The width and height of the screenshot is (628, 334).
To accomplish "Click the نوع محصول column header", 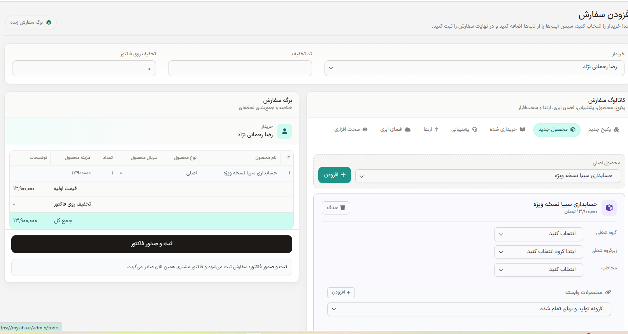I will pyautogui.click(x=185, y=158).
